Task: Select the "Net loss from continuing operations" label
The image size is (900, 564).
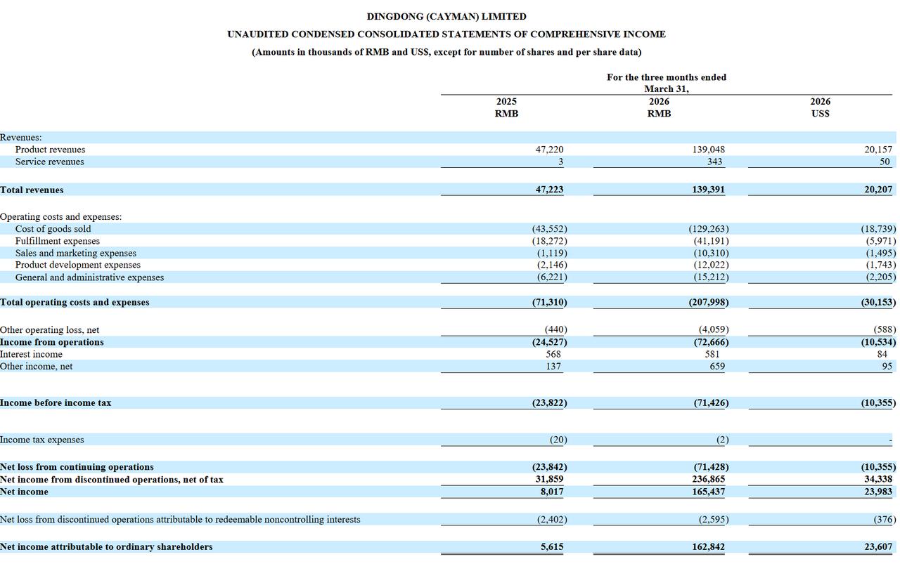Action: click(x=77, y=467)
